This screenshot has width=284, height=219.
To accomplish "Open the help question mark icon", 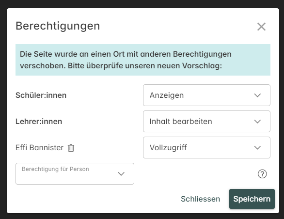I will [x=262, y=174].
